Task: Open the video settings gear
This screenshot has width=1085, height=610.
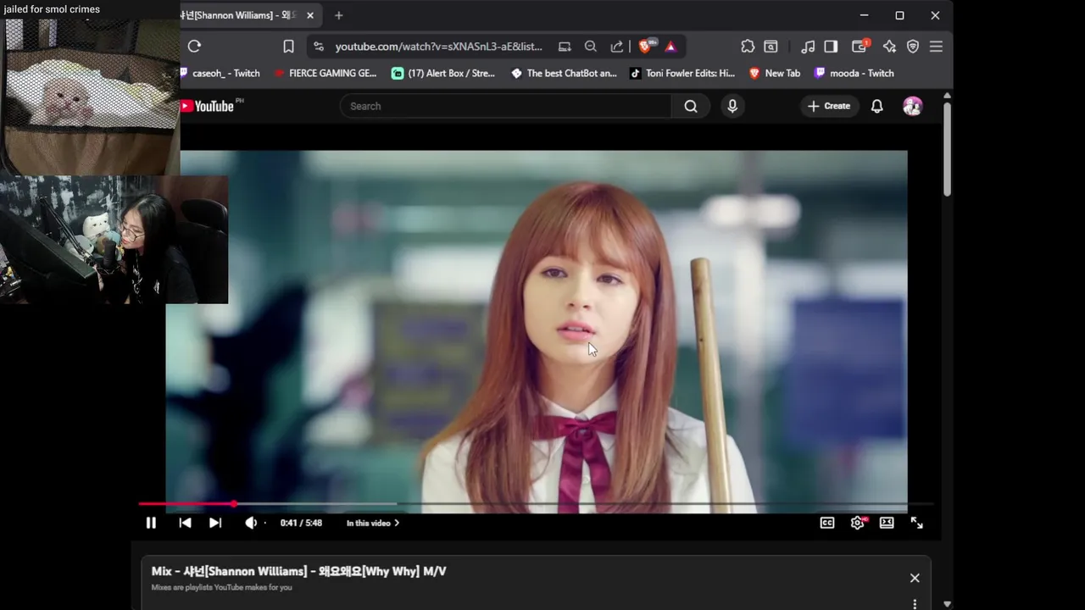Action: (x=858, y=523)
